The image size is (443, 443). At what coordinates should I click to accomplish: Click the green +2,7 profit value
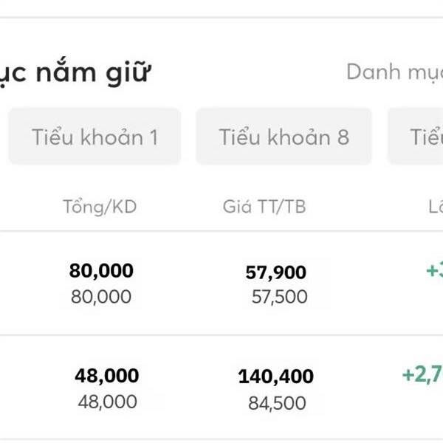pos(422,375)
